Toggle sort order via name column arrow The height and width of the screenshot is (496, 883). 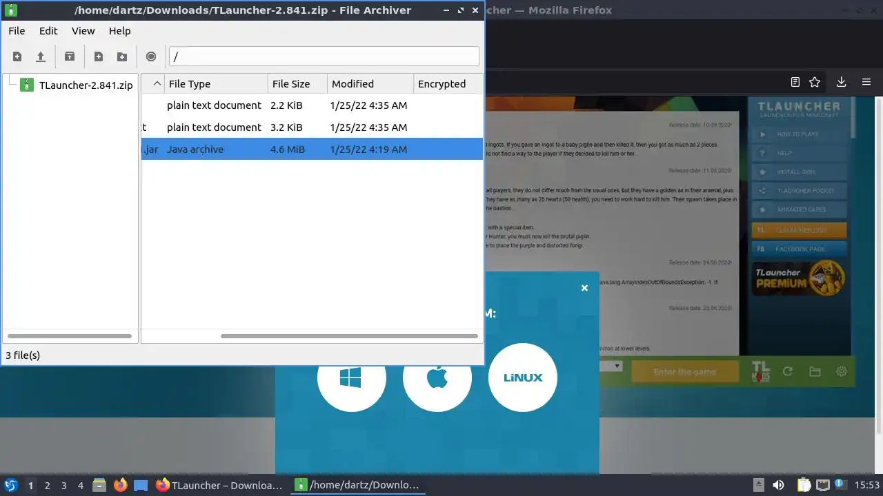point(157,84)
